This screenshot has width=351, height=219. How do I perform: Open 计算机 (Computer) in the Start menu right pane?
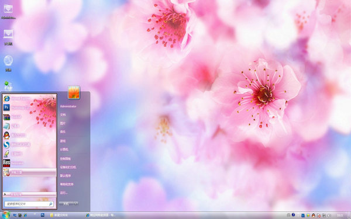(64, 150)
